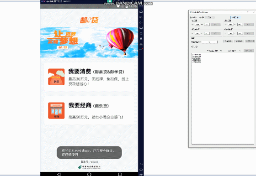Tap the root security warning toast

(89, 153)
